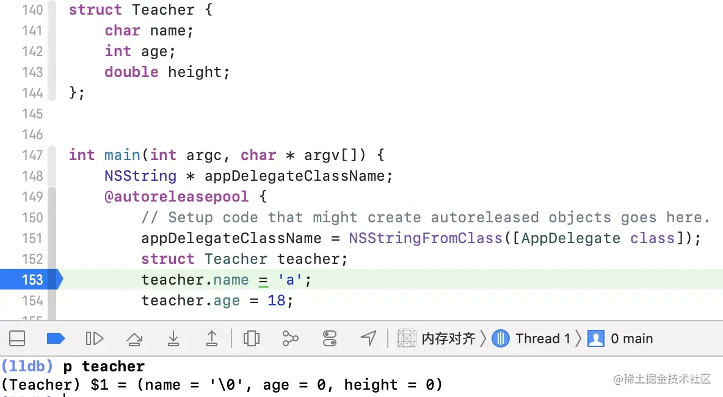
Task: Select the 内存对齐 process in the jump bar
Action: (436, 338)
